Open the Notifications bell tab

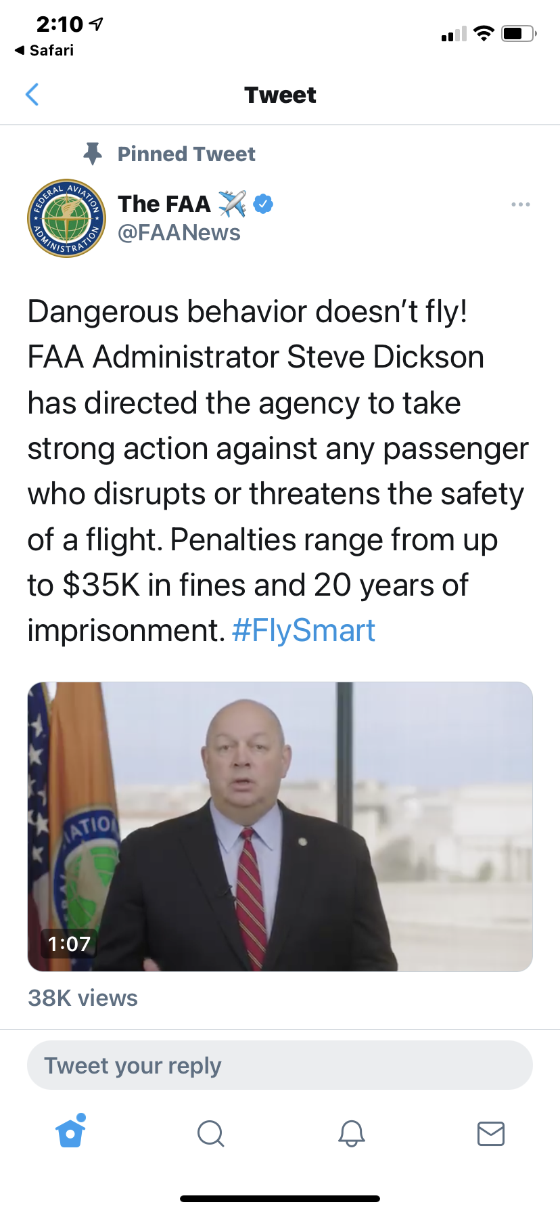(351, 1133)
